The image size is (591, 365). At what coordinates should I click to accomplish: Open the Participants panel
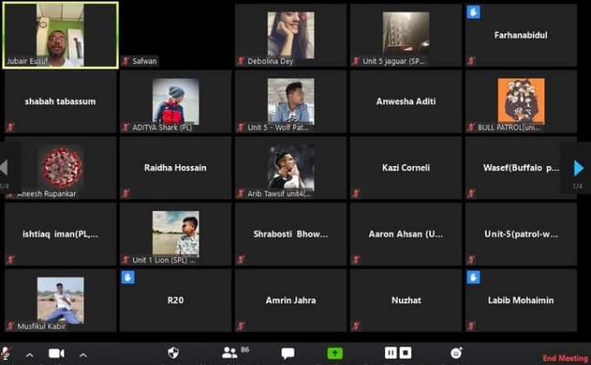230,353
